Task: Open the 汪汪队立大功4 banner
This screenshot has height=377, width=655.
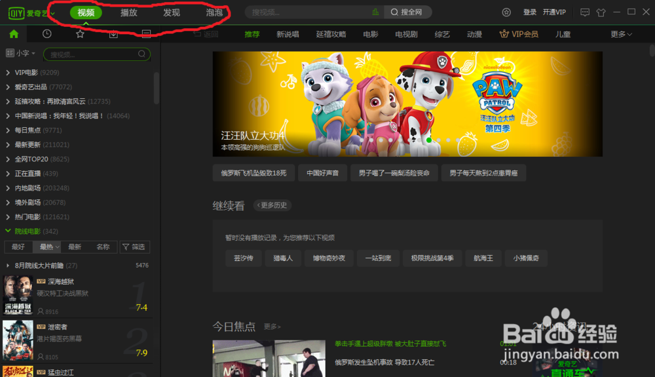Action: click(407, 104)
